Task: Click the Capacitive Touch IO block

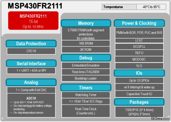Action: pyautogui.click(x=139, y=94)
